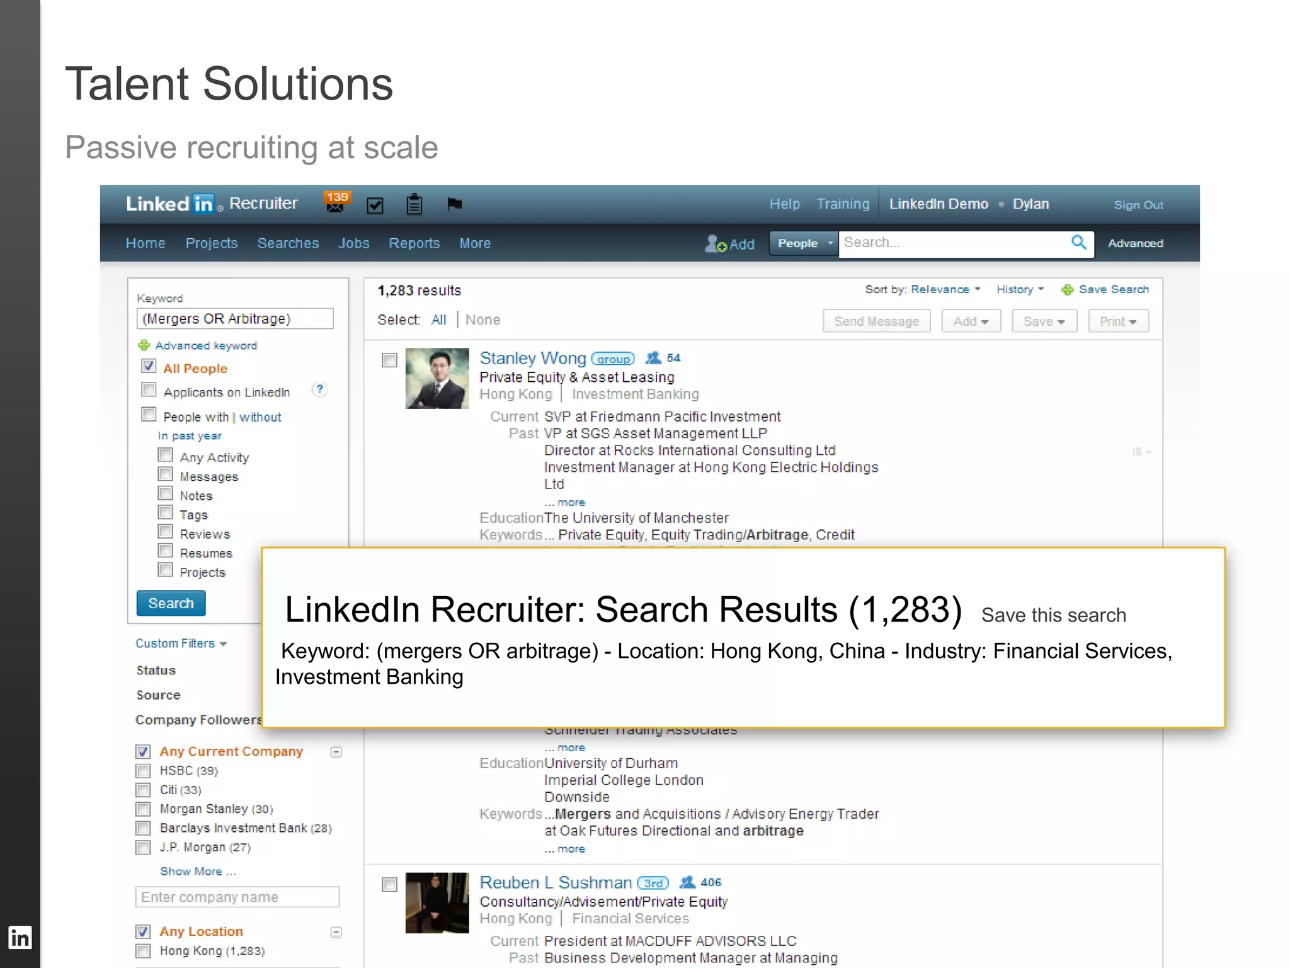Click the Add person icon in navigation bar
This screenshot has height=968, width=1290.
point(716,243)
